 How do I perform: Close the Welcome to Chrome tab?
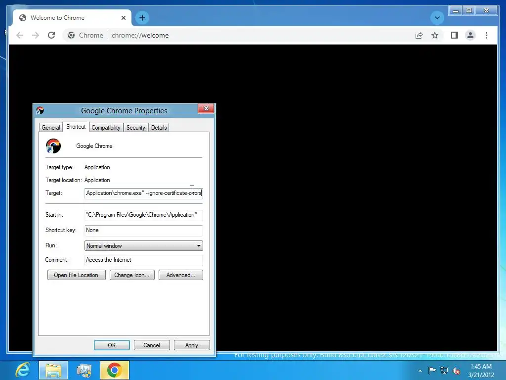point(123,18)
